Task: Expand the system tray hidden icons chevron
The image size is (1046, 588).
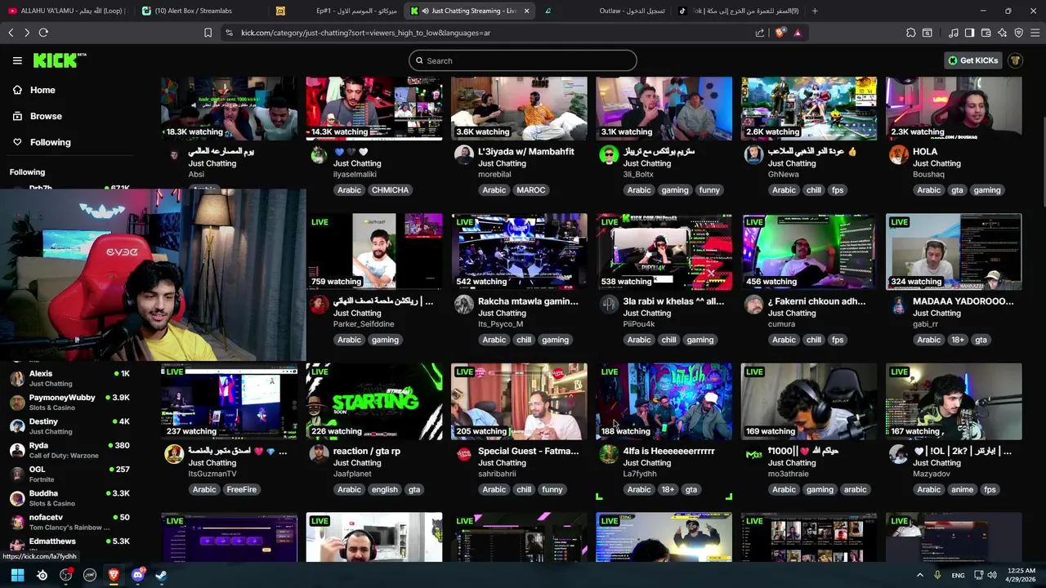Action: (x=919, y=575)
